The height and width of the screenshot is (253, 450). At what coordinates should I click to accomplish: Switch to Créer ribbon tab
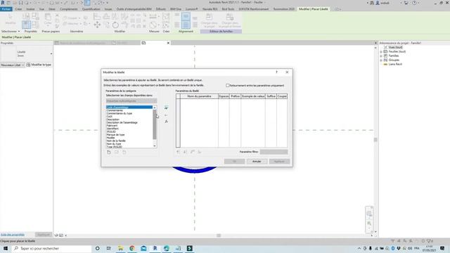tap(19, 9)
